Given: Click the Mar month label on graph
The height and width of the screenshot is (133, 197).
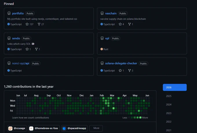Looking at the screenshot, I should click(112, 95).
